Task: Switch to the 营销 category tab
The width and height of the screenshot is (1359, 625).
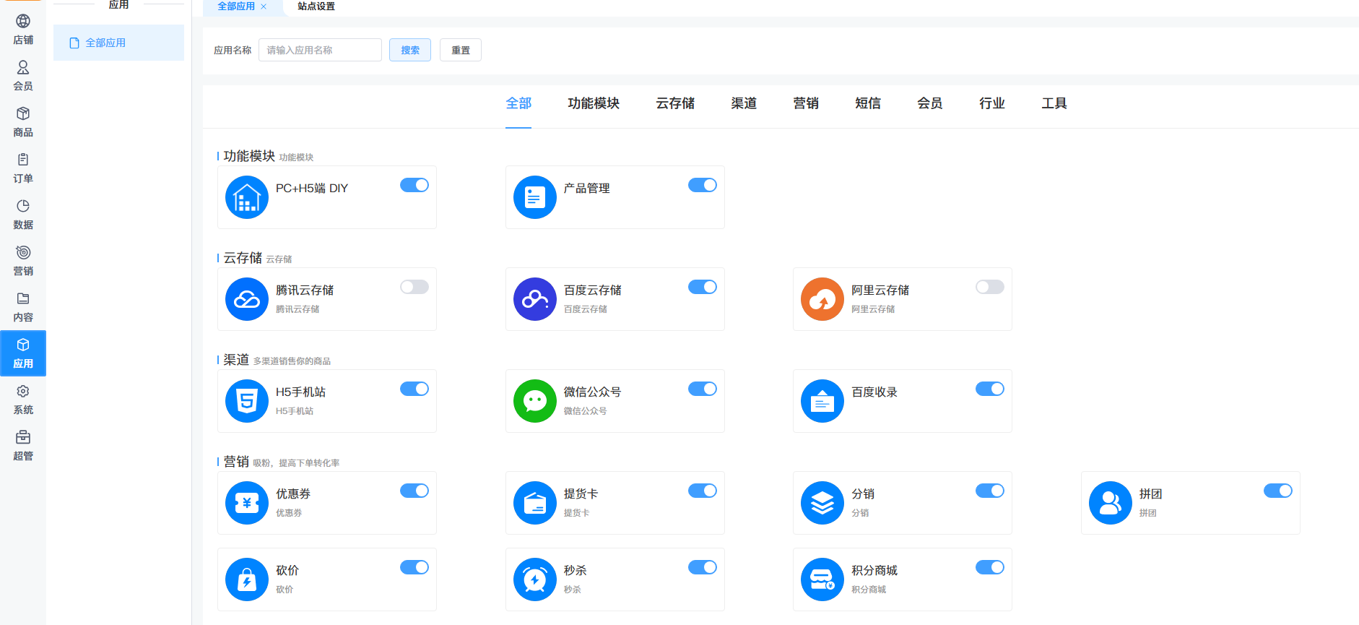Action: (806, 103)
